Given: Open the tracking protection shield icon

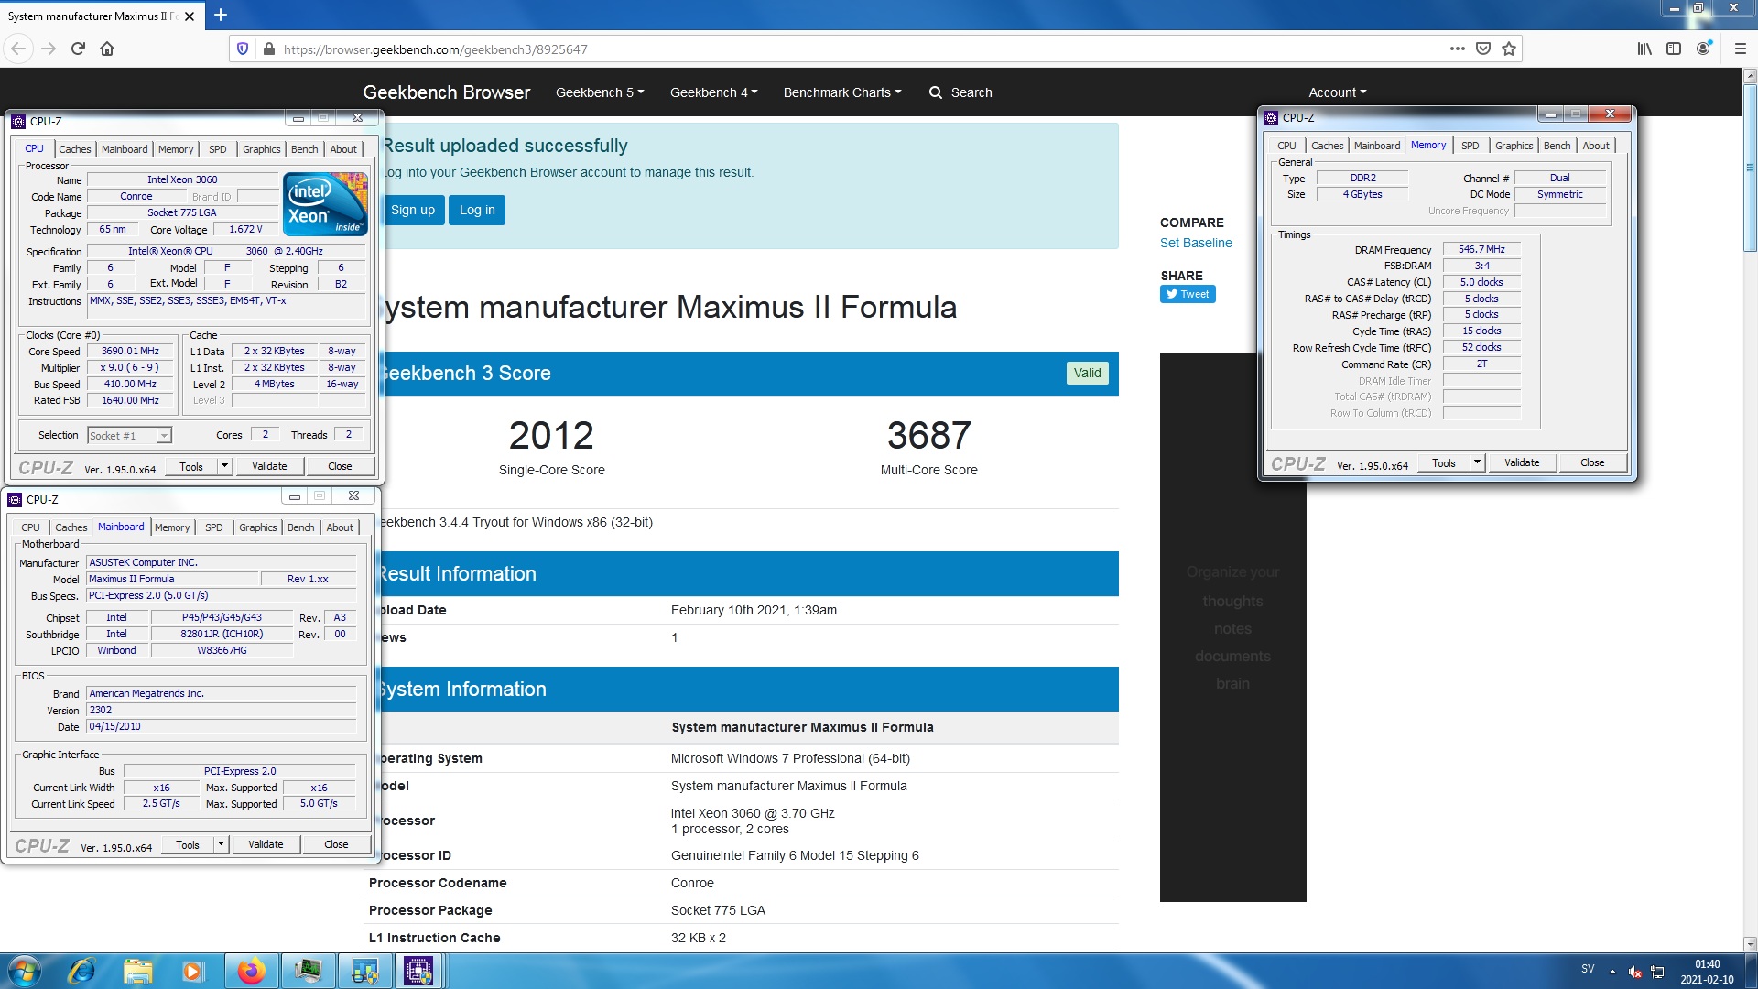Looking at the screenshot, I should click(x=243, y=49).
